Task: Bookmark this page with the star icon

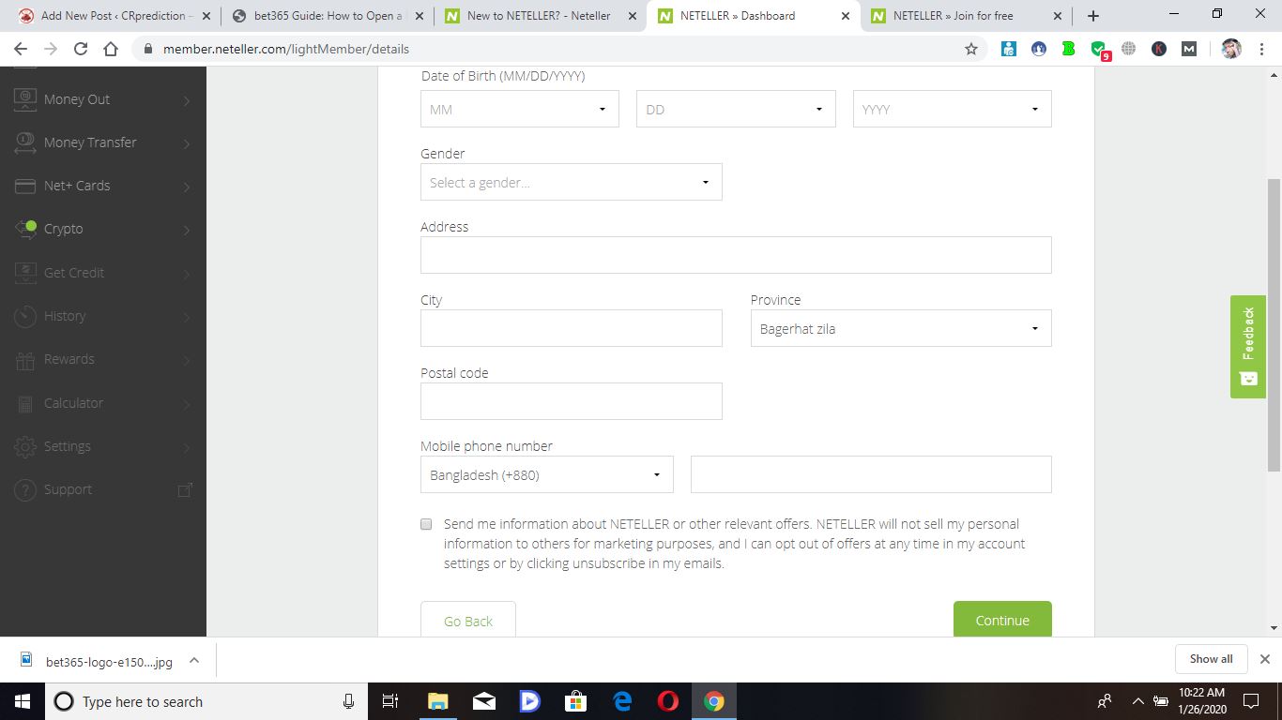Action: pos(971,49)
